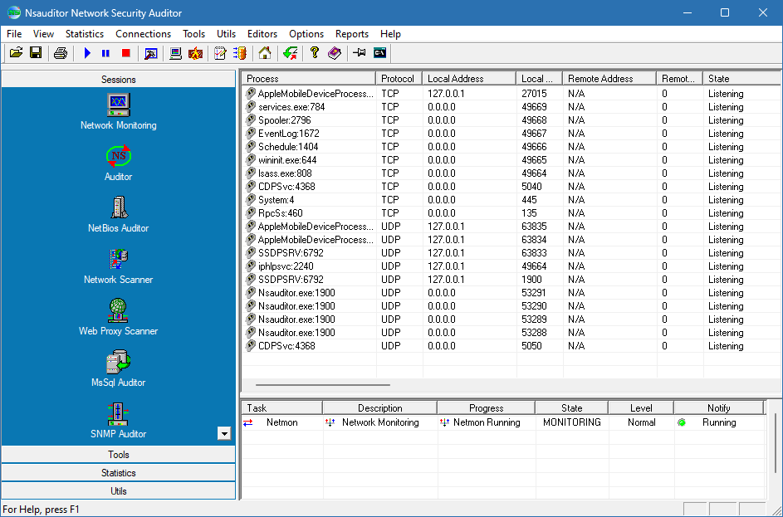The height and width of the screenshot is (517, 783).
Task: Click the arrows and yellow cylinder toolbar icon
Action: 240,53
